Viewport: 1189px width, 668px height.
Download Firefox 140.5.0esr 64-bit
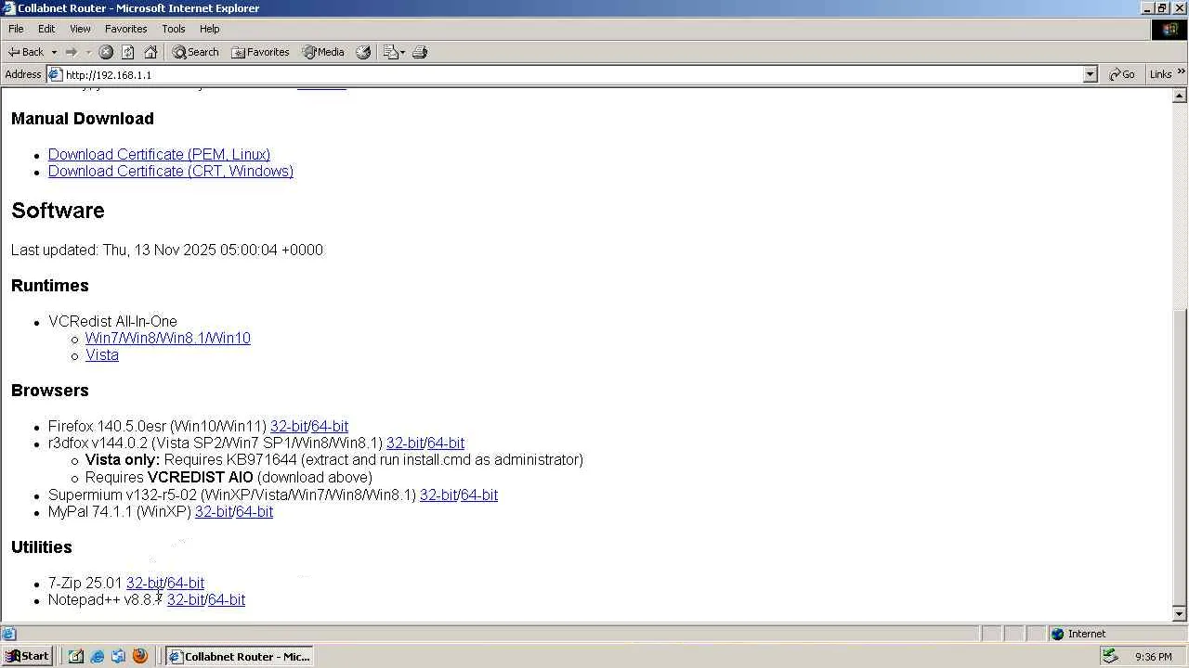(330, 426)
